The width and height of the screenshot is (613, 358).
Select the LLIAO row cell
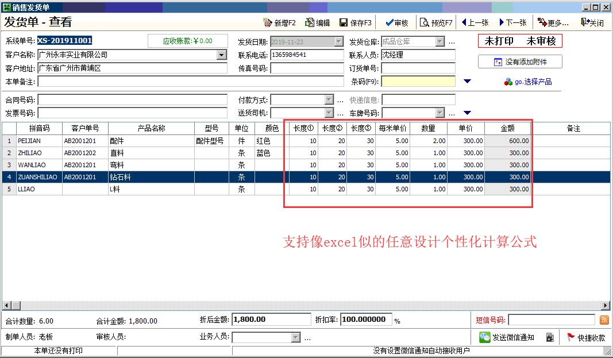point(39,189)
